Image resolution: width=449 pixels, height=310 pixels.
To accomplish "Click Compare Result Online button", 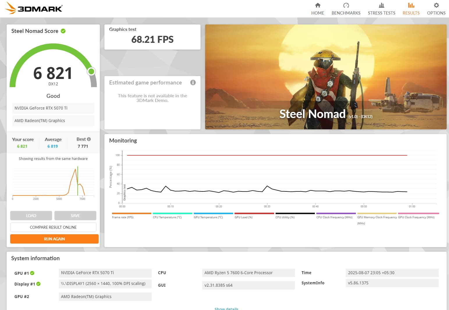I will [53, 227].
